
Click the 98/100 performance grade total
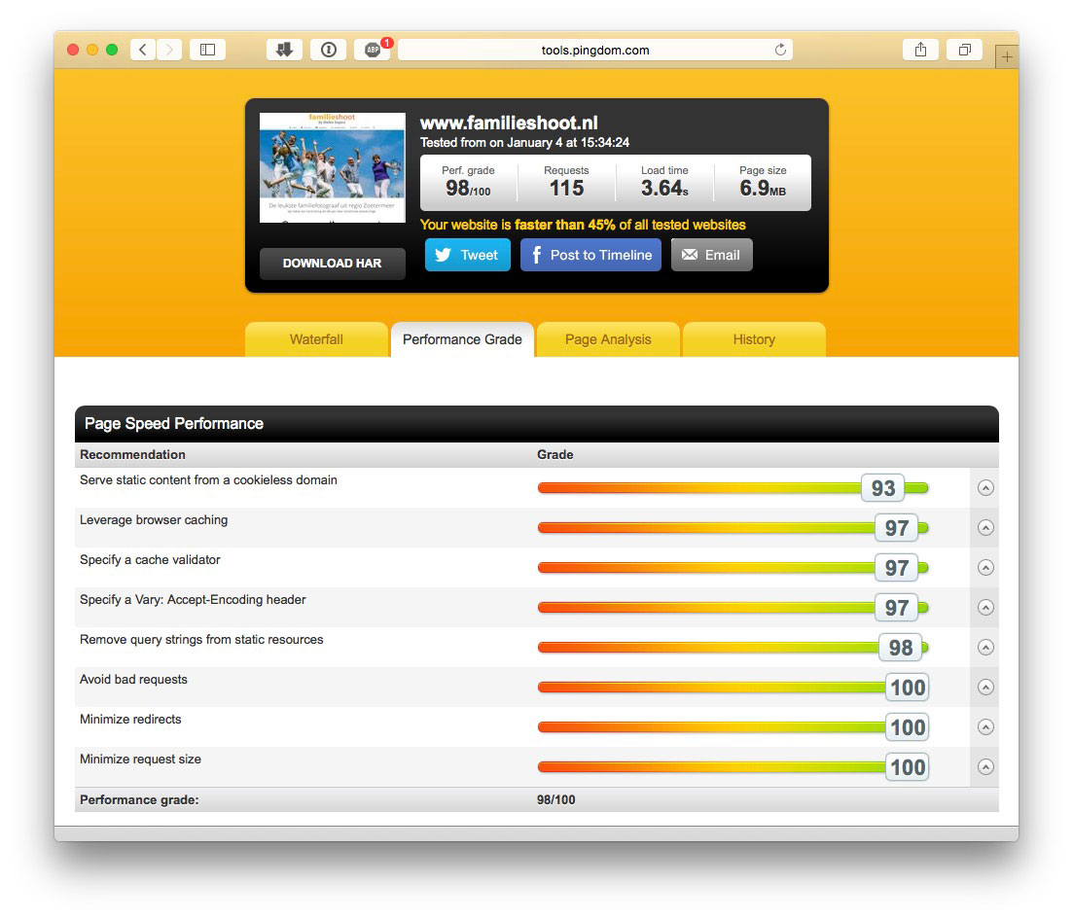(555, 800)
